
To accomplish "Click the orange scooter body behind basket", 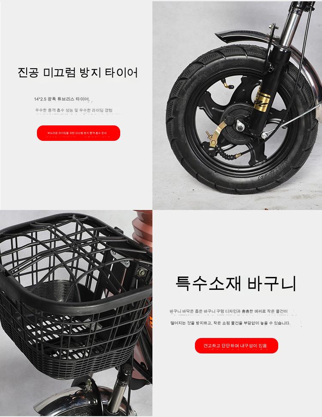I will coord(143,229).
